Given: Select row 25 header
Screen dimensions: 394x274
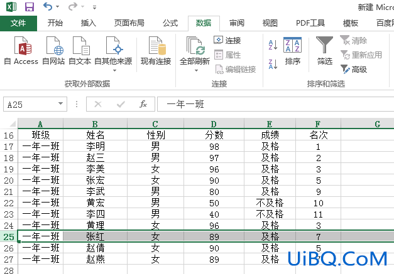Looking at the screenshot, I should pos(9,237).
